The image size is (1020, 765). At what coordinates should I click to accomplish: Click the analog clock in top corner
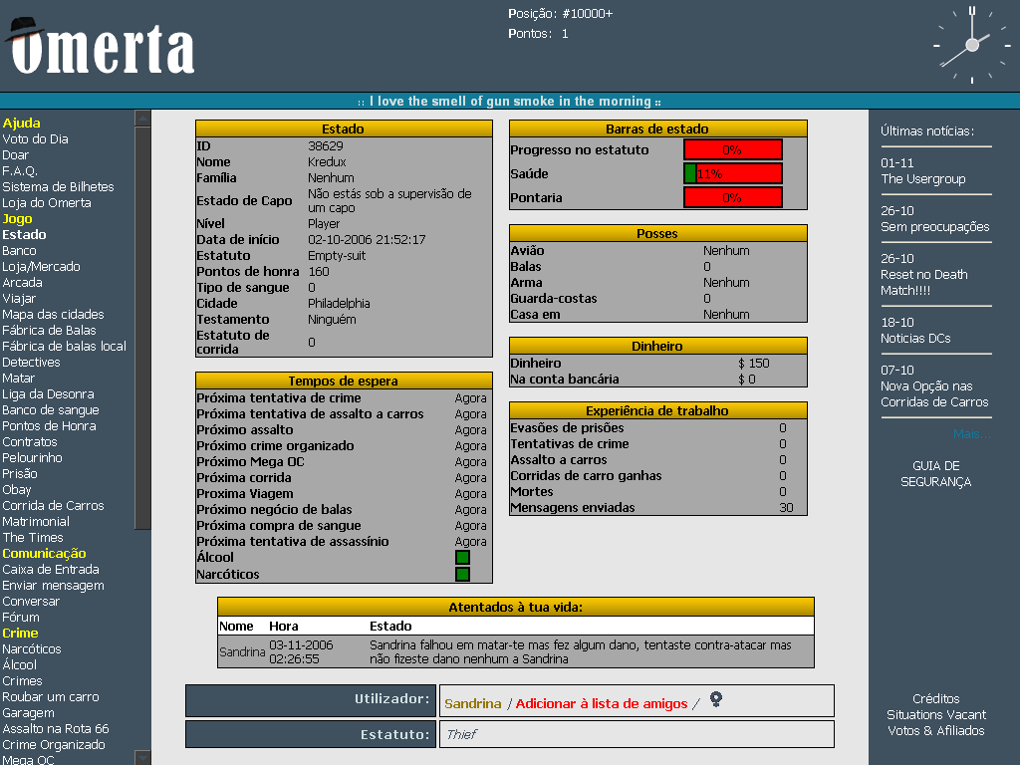[x=971, y=45]
